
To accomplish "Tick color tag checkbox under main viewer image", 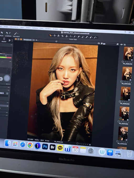I will click(x=78, y=143).
